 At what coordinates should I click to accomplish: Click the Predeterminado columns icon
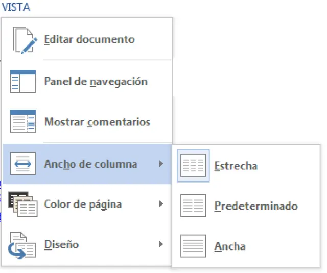(193, 206)
